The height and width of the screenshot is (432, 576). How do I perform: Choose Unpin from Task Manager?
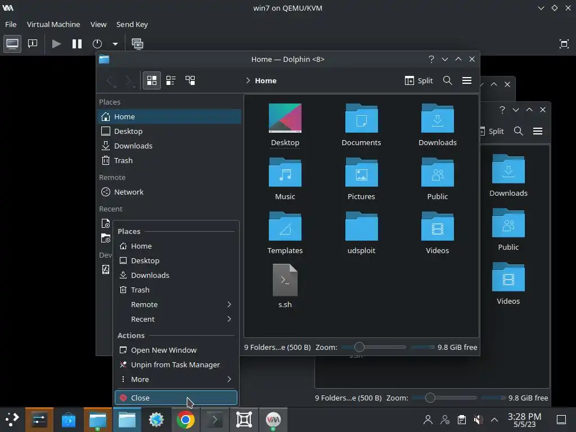tap(176, 364)
